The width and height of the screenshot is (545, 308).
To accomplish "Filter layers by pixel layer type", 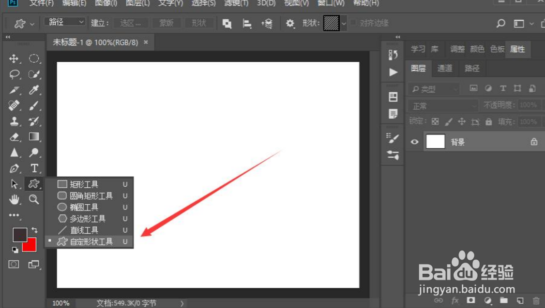I will 473,88.
